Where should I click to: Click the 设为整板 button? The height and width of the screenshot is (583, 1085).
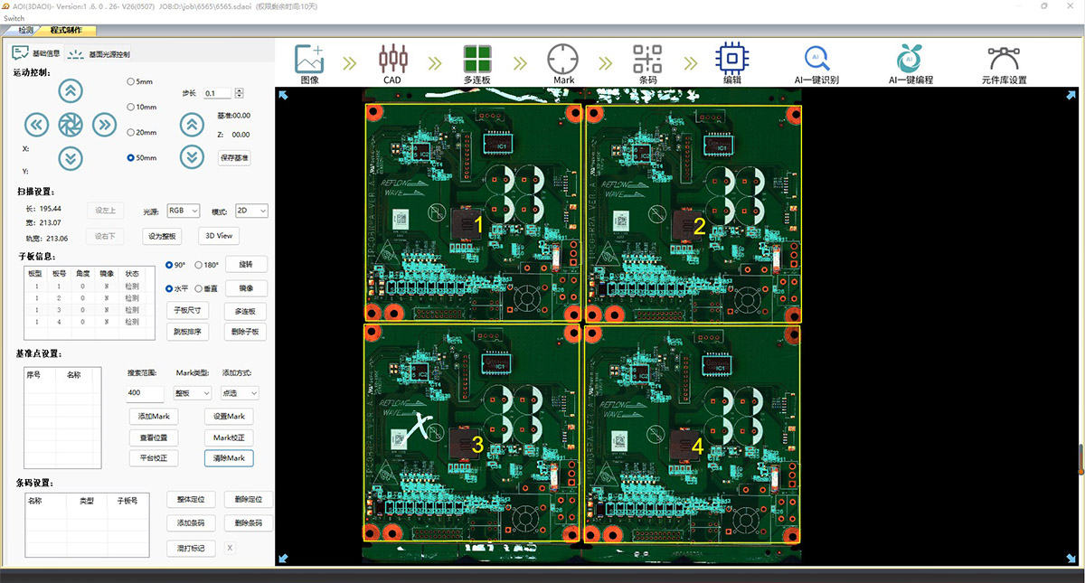click(163, 235)
